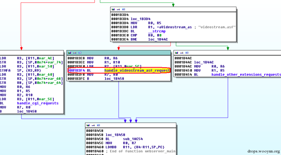Viewport: 281px width, 155px height.
Task: Click the color icon on loc_1B3D4 node
Action: tap(113, 9)
